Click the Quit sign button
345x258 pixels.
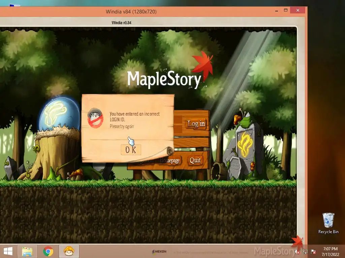195,160
